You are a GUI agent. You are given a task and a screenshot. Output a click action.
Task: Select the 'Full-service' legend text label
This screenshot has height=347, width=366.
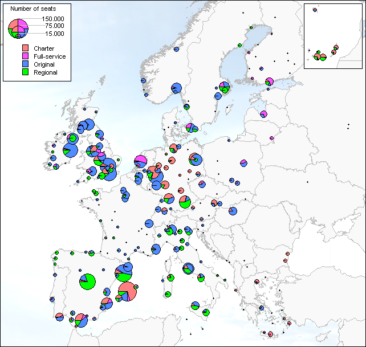(x=50, y=56)
